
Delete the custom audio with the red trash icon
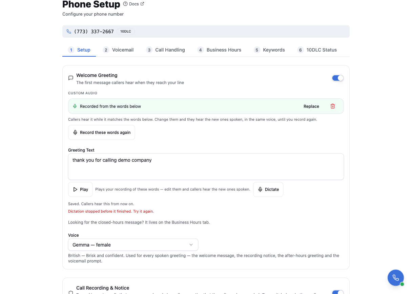pyautogui.click(x=332, y=106)
